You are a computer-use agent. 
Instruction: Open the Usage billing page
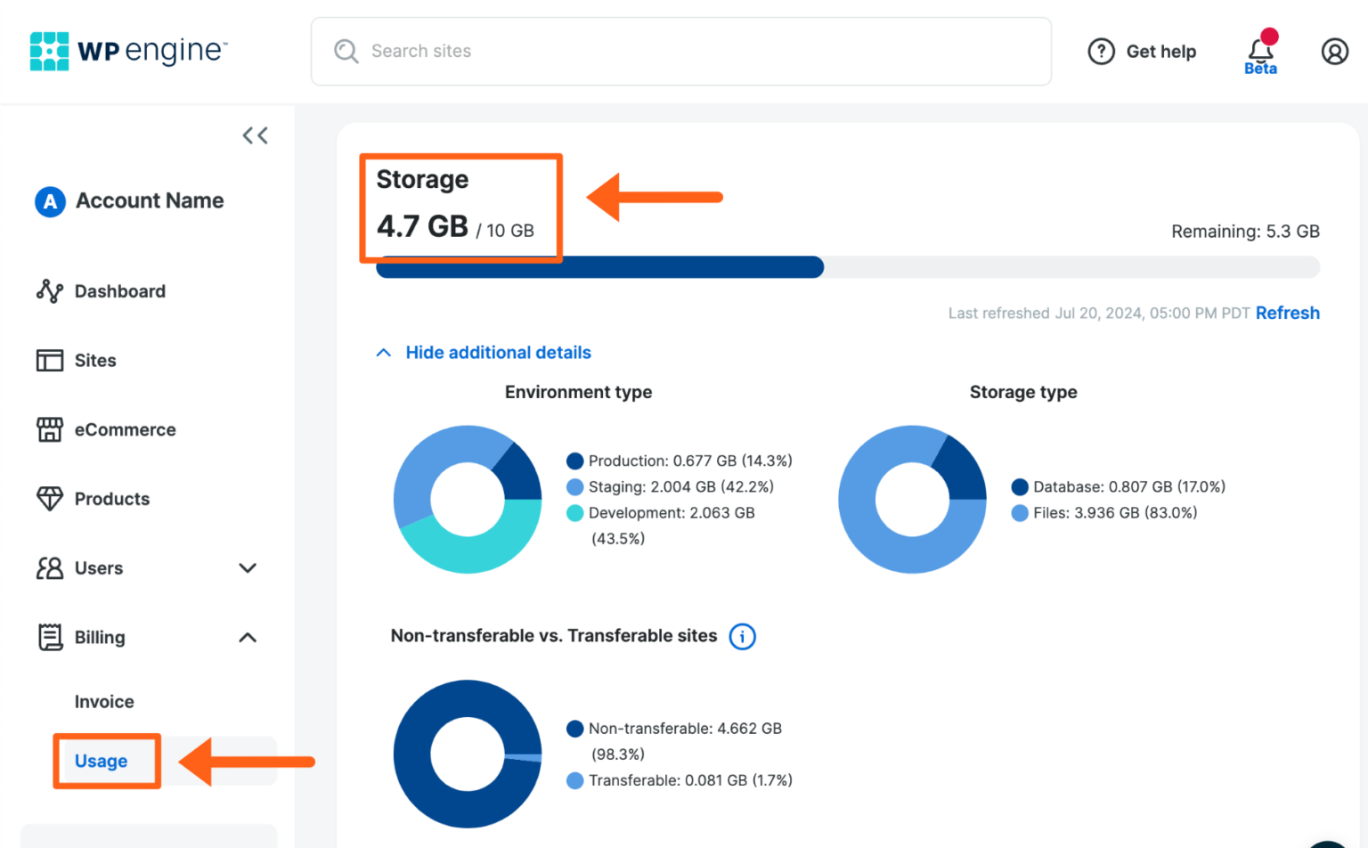(x=101, y=761)
